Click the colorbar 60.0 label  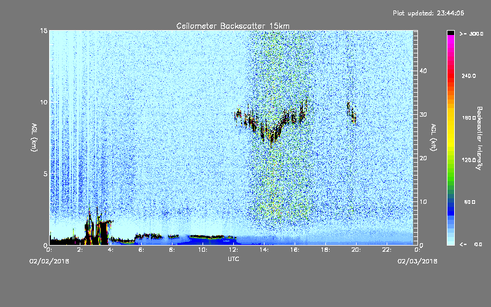[x=470, y=202]
